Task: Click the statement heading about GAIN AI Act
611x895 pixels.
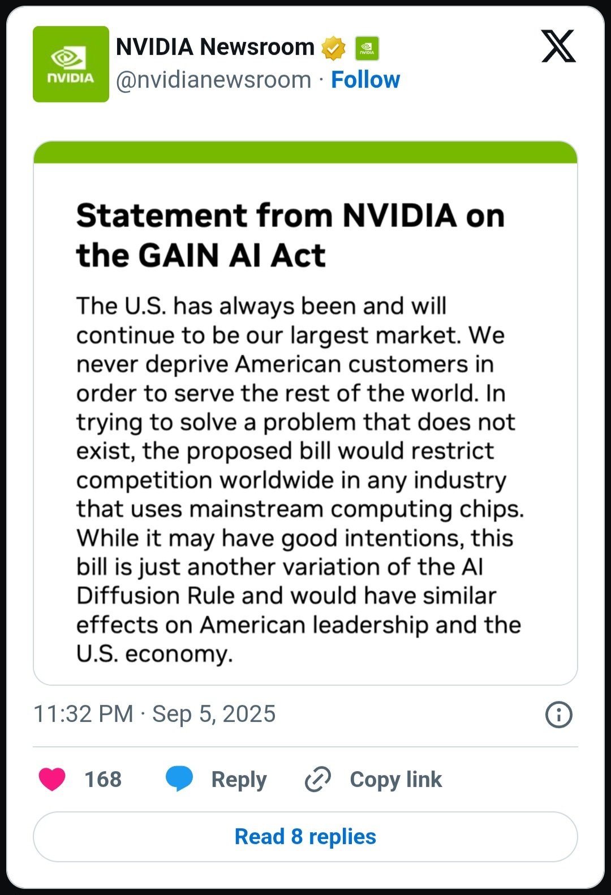Action: (290, 235)
